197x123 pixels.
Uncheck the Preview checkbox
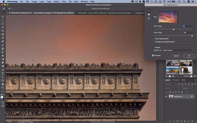click(x=153, y=55)
